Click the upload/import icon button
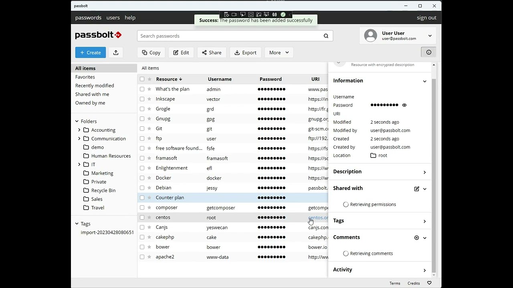The height and width of the screenshot is (288, 513). (x=116, y=52)
